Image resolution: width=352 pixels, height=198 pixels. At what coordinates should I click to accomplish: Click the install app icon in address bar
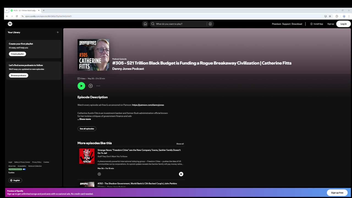[325, 16]
